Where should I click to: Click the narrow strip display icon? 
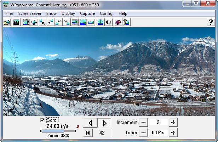(91, 22)
